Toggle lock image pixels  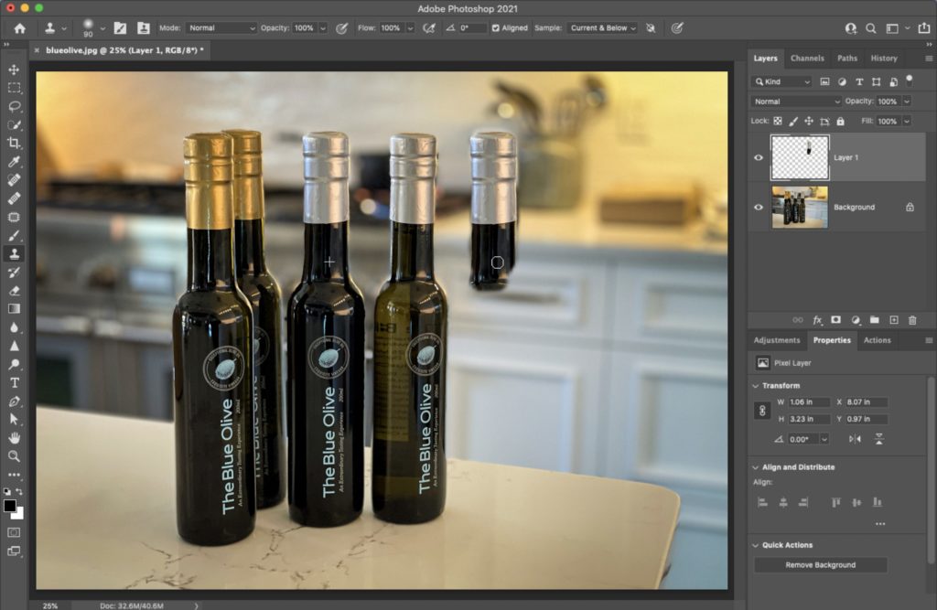(x=793, y=122)
